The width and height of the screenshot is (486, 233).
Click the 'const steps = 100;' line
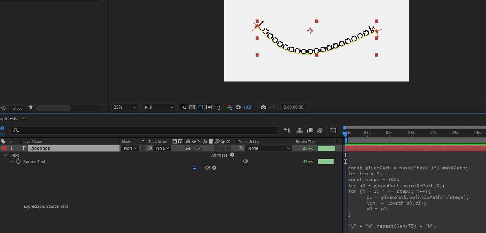coord(373,180)
